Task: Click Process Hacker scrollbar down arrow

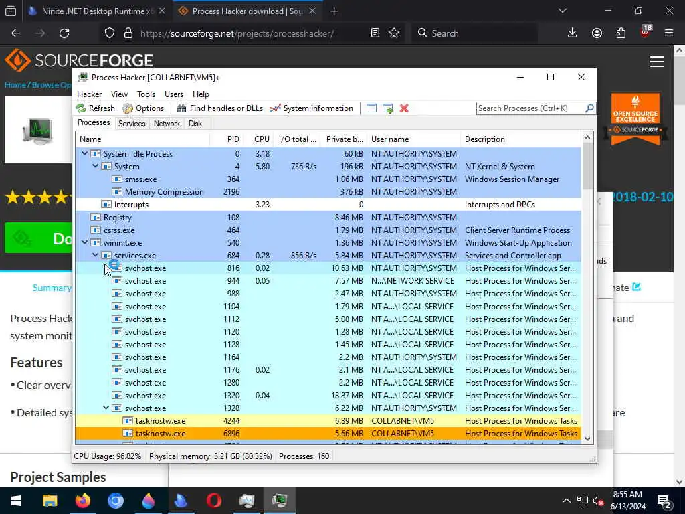Action: point(587,438)
